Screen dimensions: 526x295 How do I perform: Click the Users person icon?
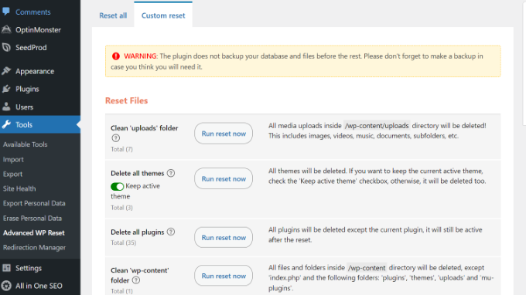point(6,107)
